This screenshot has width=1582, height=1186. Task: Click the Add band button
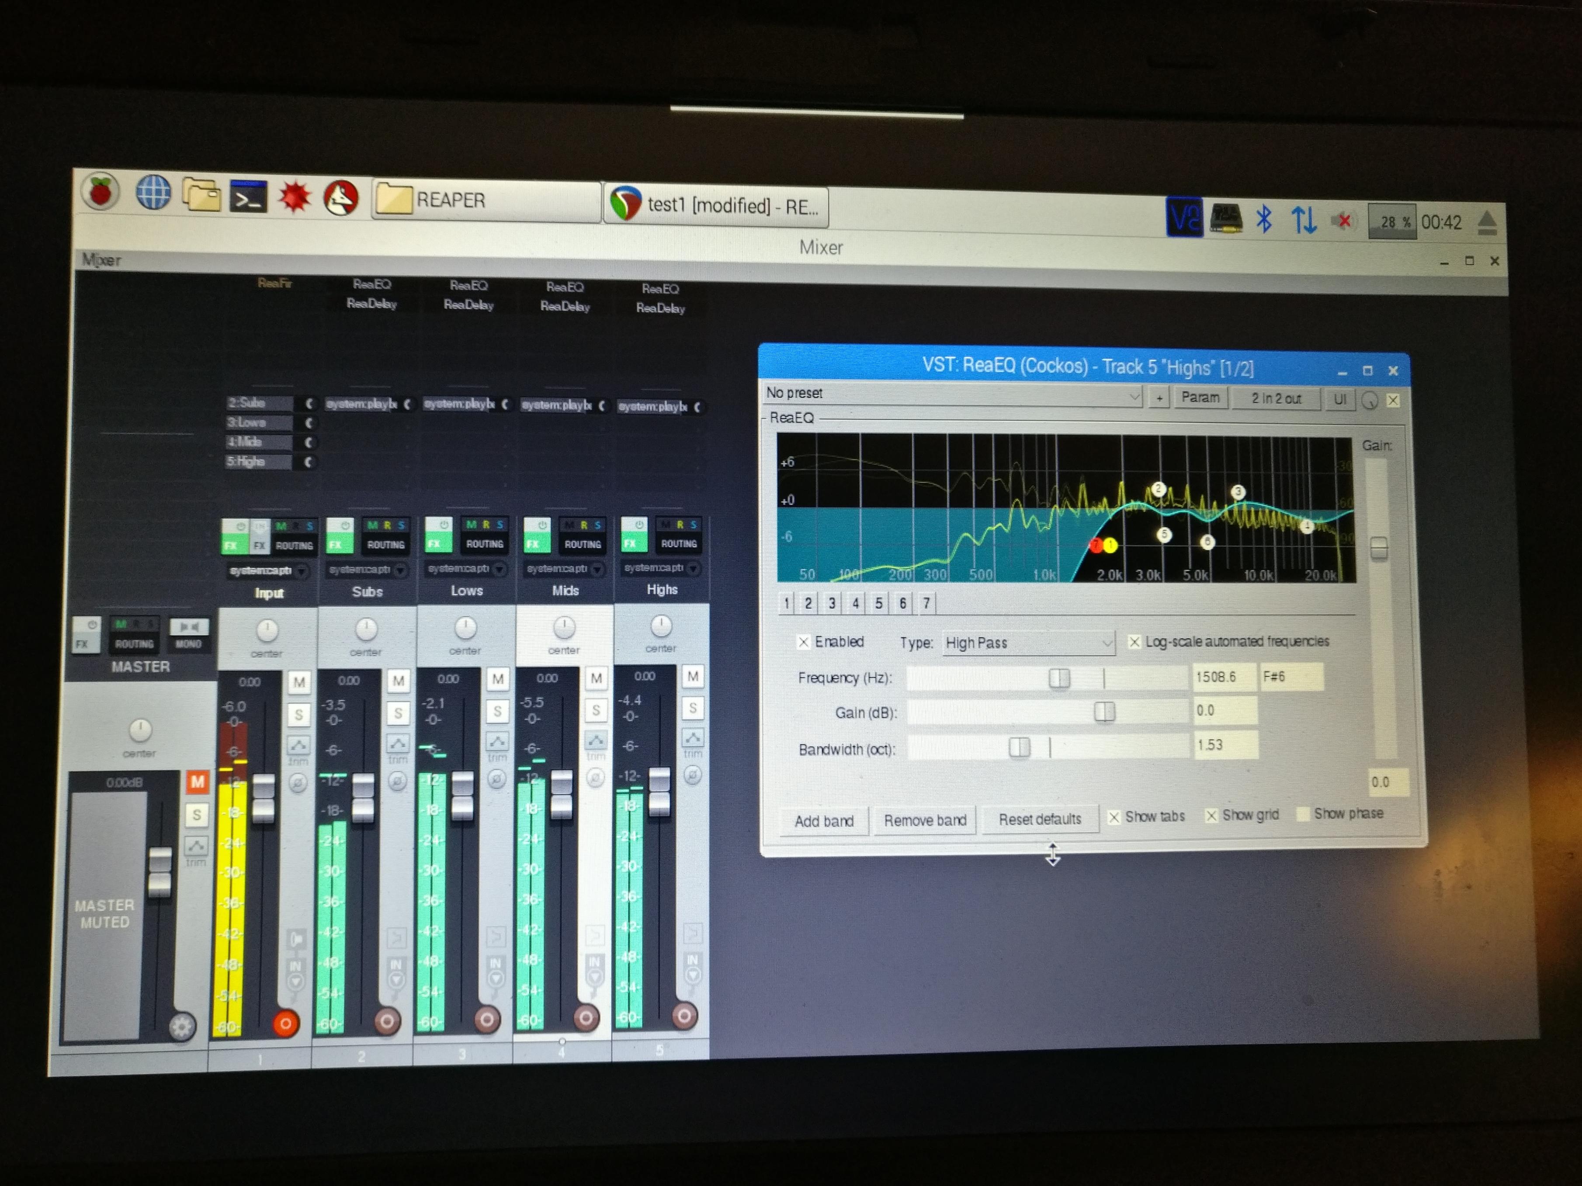tap(824, 821)
